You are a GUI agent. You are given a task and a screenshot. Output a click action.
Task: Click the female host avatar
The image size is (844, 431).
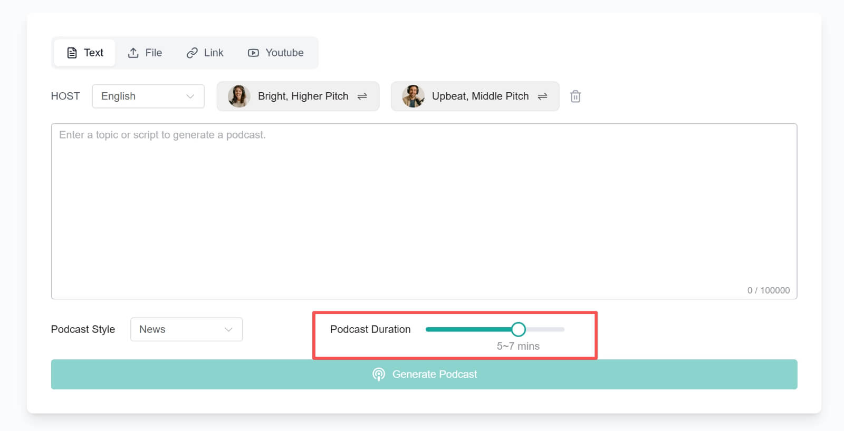pyautogui.click(x=238, y=96)
